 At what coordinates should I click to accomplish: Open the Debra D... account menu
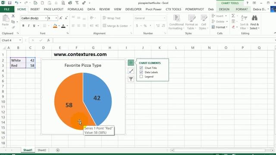tap(260, 9)
